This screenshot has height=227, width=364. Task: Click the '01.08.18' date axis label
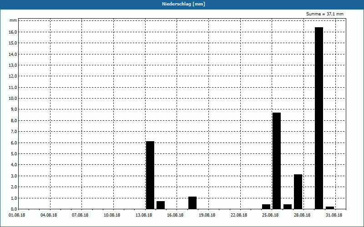click(x=17, y=215)
